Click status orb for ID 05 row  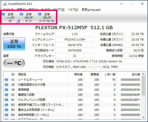point(6,85)
